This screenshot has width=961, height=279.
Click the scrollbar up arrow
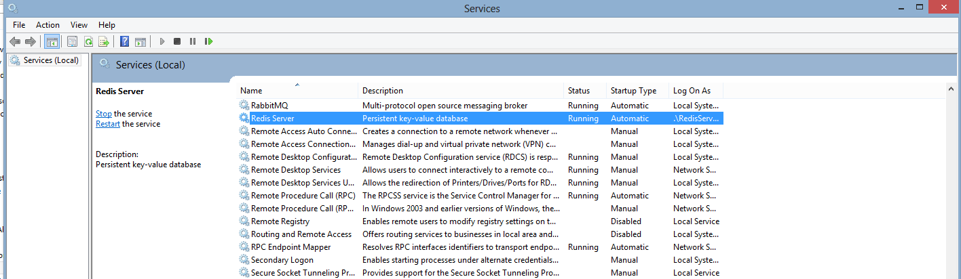click(x=953, y=89)
